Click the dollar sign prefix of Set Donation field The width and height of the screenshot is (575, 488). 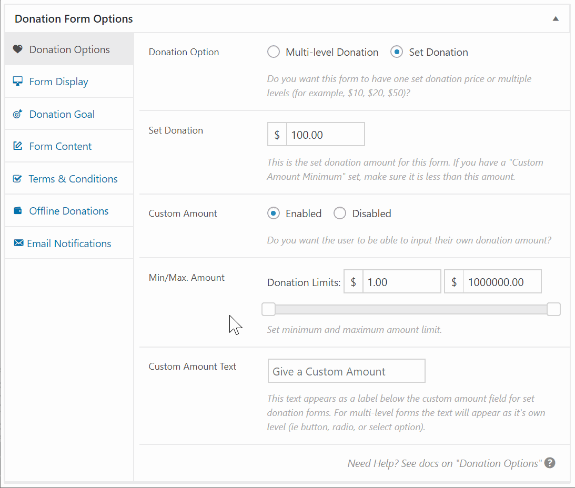[x=277, y=135]
